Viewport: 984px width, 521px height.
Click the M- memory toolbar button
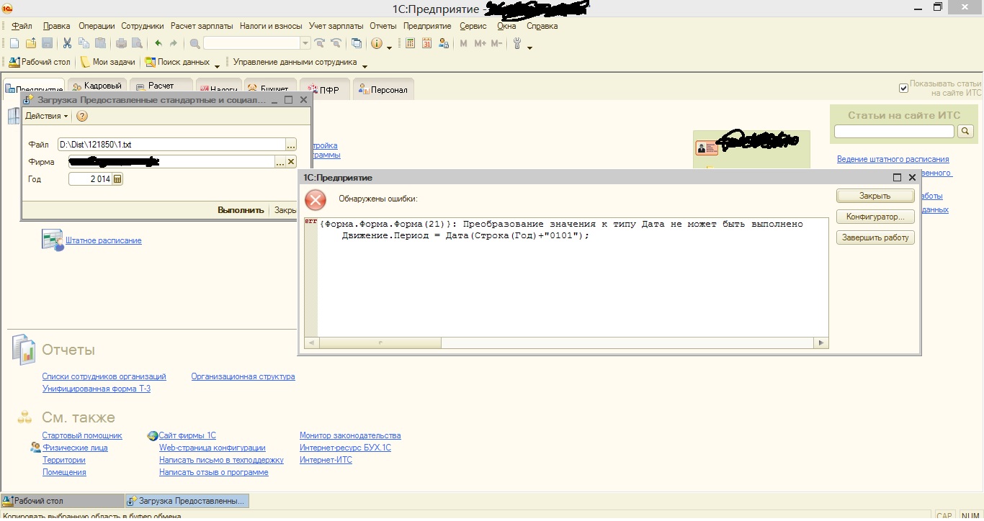(496, 44)
